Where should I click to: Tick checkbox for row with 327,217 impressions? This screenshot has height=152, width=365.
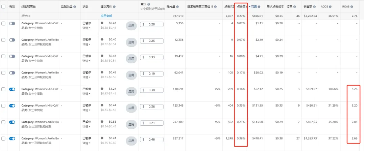pos(3,139)
